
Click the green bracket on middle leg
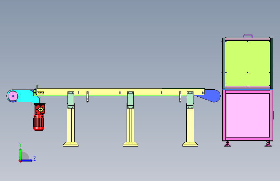(x=130, y=100)
